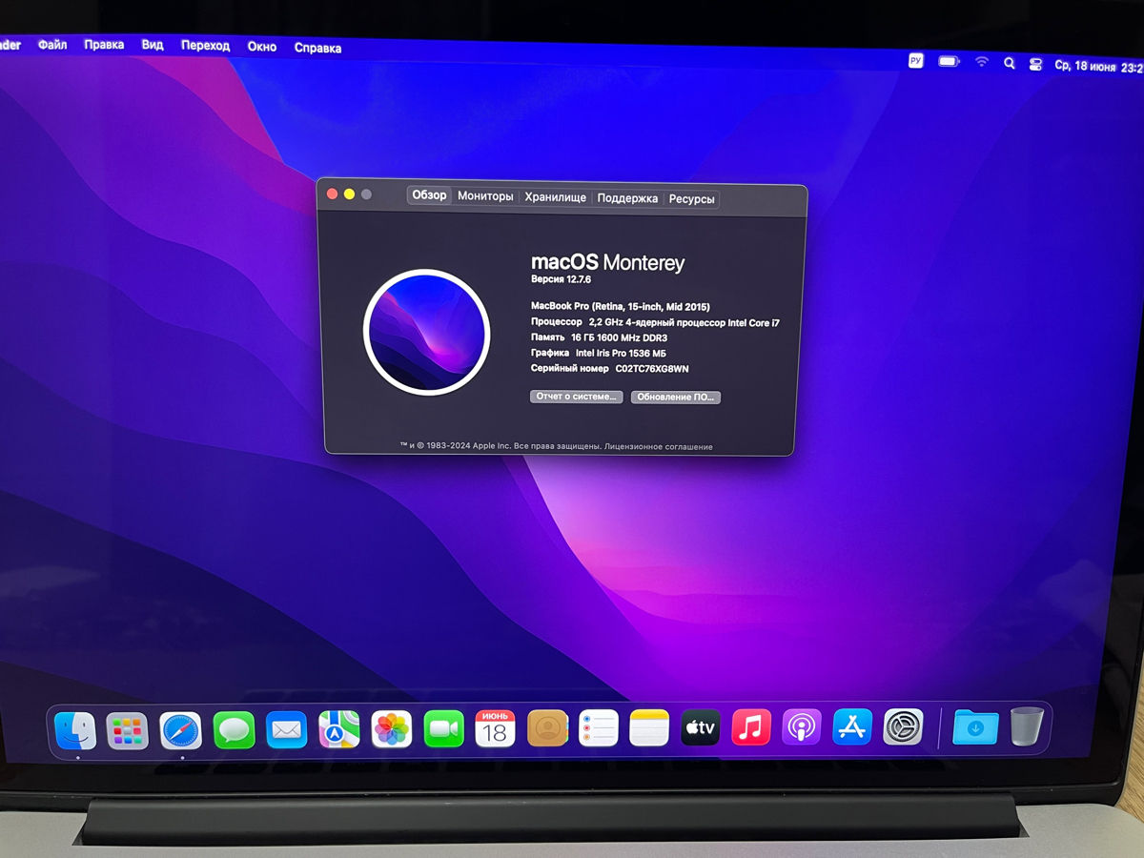
Task: Switch to the Хранилище tab
Action: 556,197
